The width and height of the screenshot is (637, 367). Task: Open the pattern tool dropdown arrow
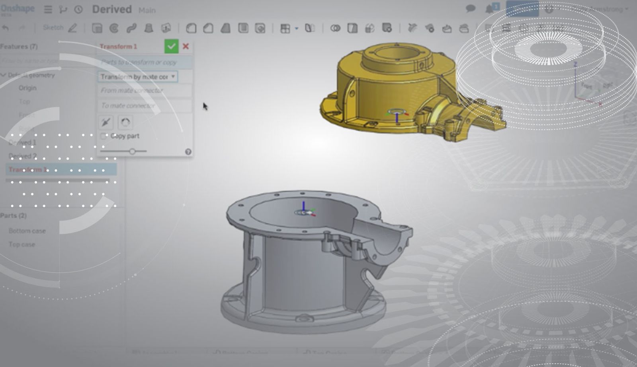tap(297, 28)
